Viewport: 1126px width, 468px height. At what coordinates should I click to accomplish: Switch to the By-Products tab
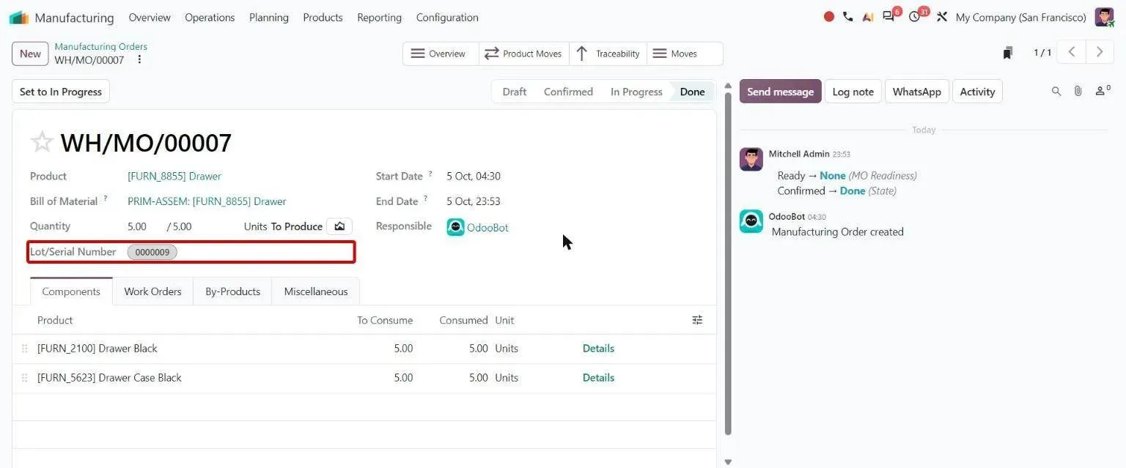tap(232, 291)
